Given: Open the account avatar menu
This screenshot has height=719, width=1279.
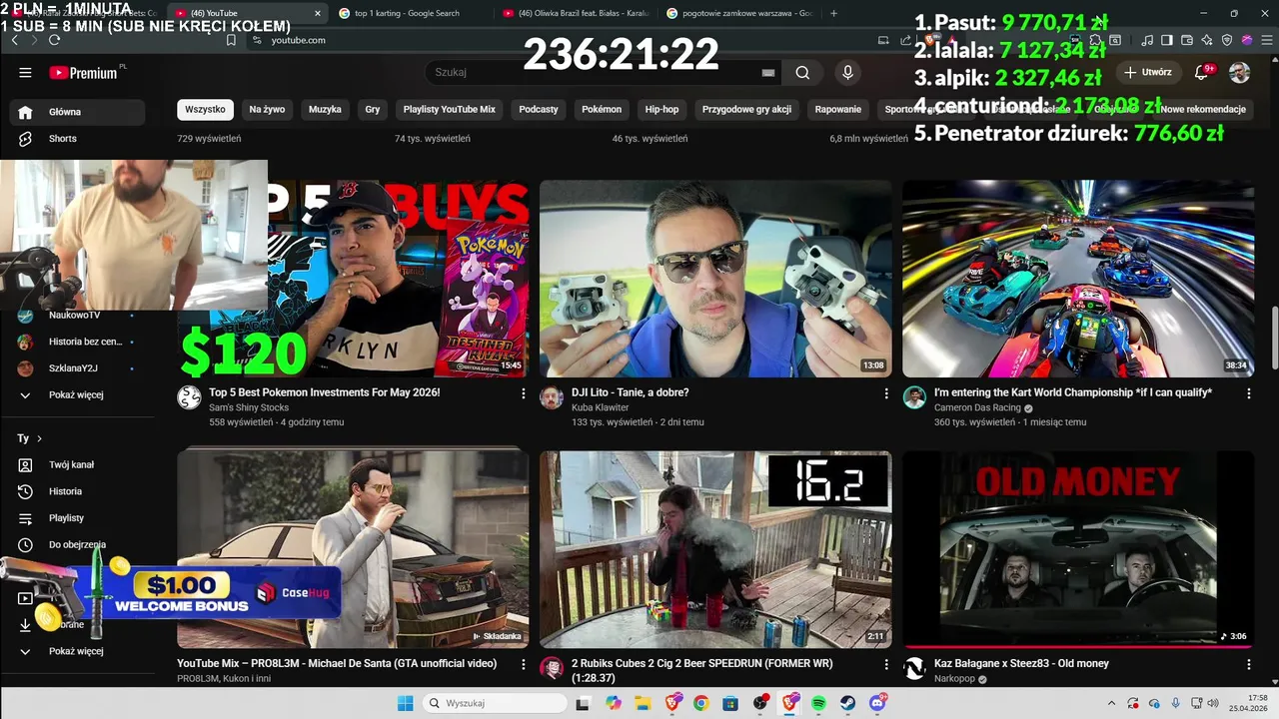Looking at the screenshot, I should (1239, 73).
